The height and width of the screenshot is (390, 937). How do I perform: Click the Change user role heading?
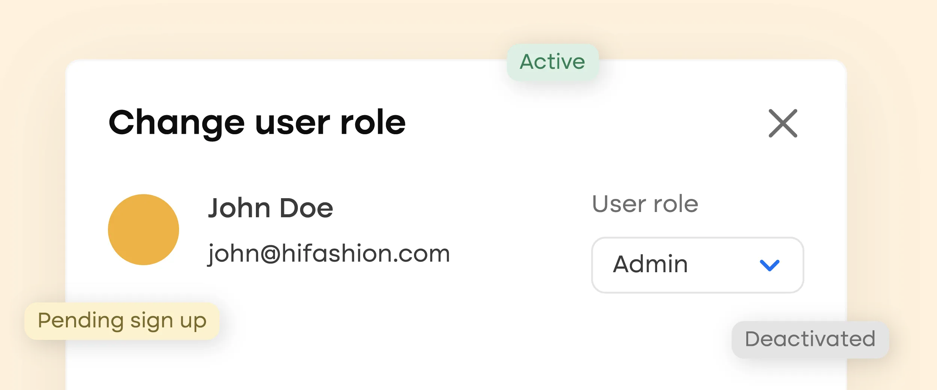click(257, 123)
